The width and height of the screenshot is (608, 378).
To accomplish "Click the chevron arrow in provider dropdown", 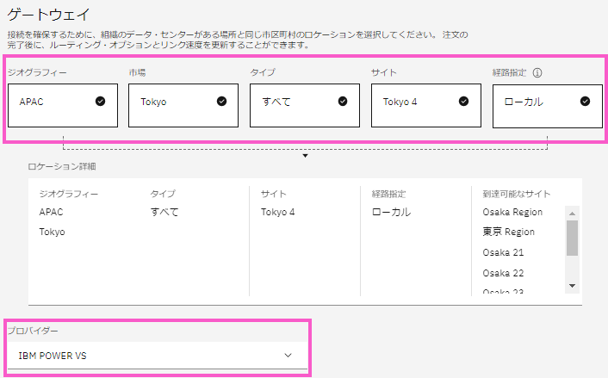I will (x=288, y=355).
